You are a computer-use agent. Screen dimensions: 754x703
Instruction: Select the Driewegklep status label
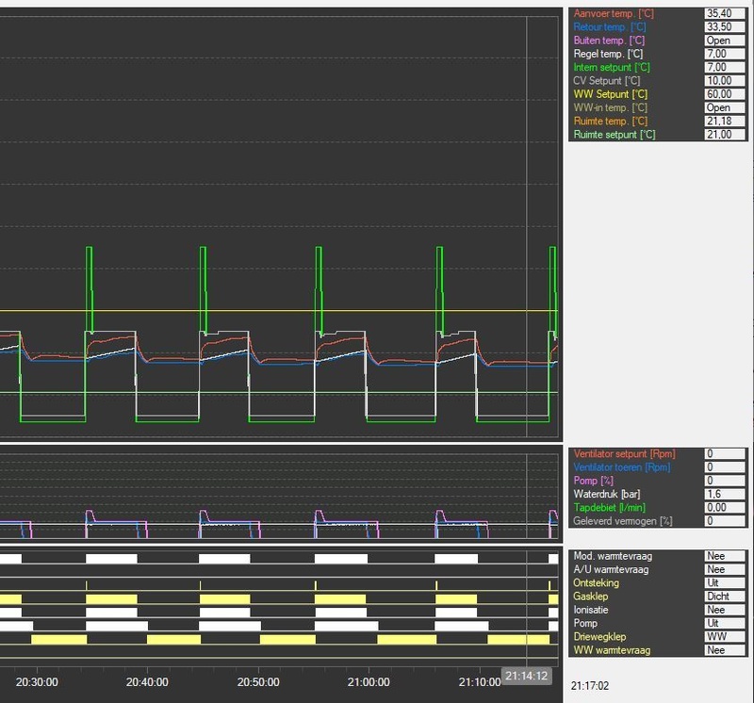coord(599,637)
